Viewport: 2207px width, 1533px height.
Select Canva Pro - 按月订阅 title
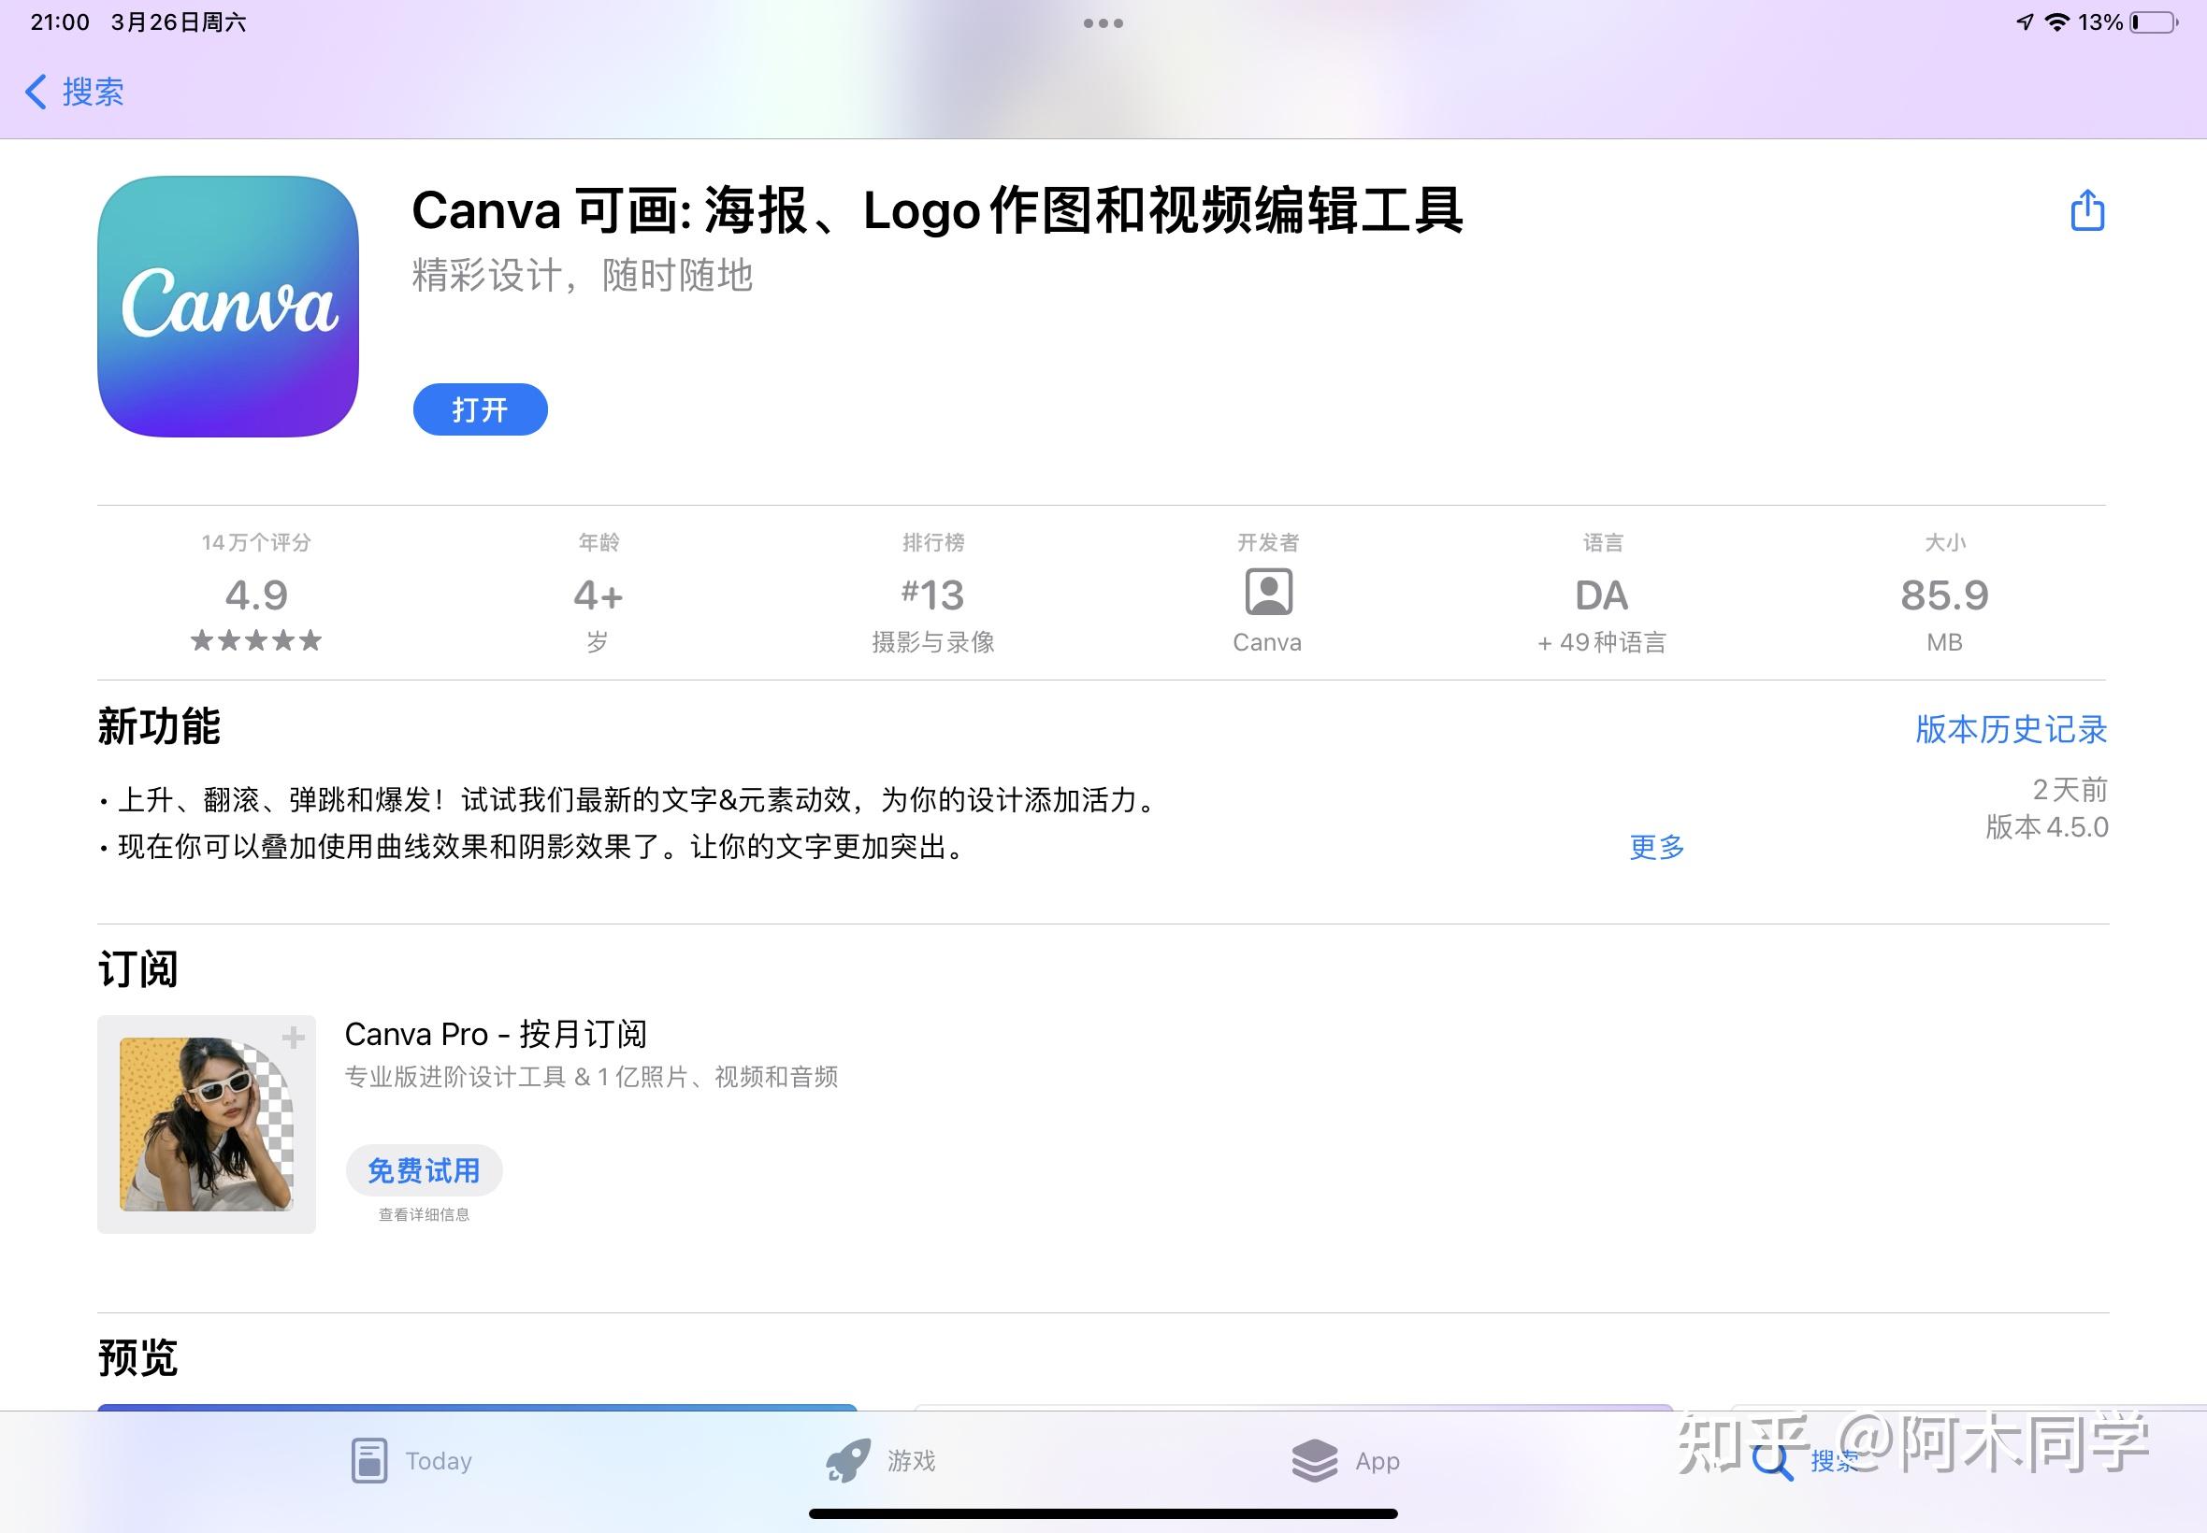[496, 1035]
